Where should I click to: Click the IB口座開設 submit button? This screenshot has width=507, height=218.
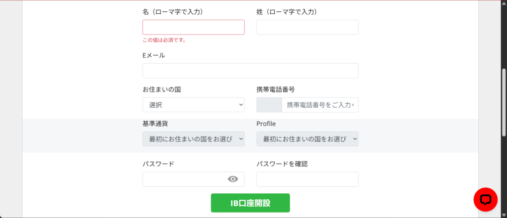[250, 203]
